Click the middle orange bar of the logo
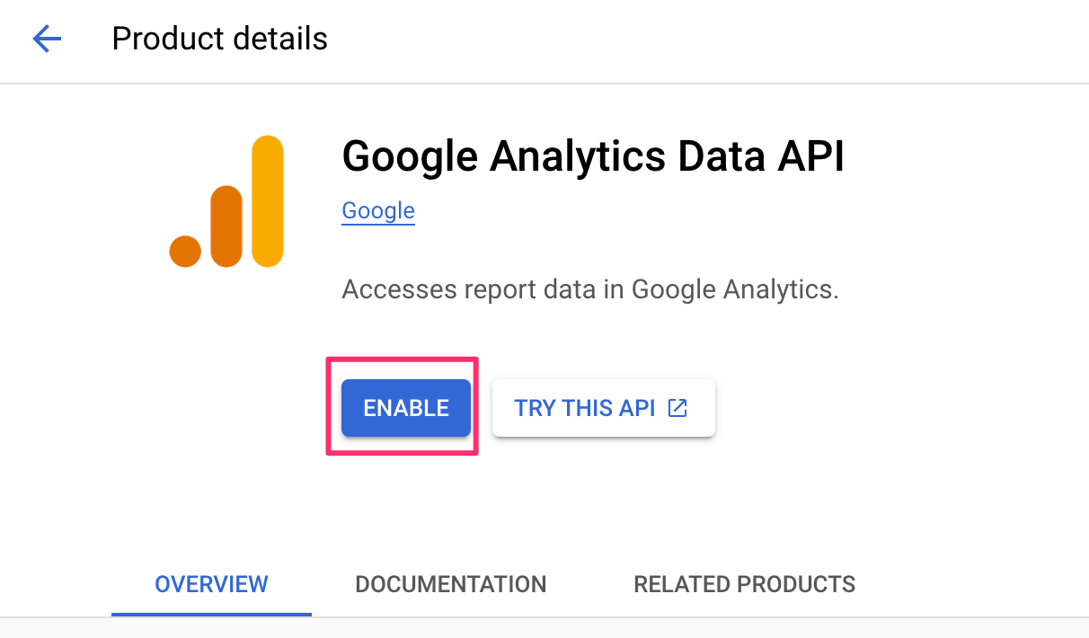 (x=226, y=226)
